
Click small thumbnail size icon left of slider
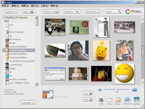(100, 90)
